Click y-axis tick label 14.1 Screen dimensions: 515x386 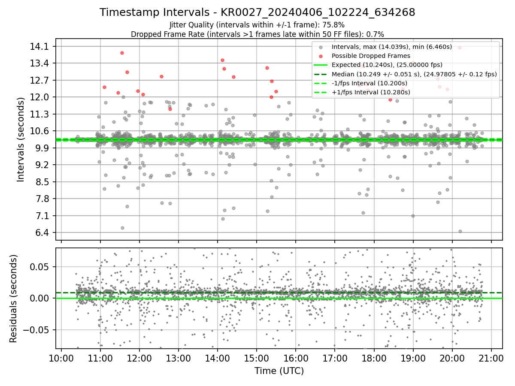(x=39, y=47)
